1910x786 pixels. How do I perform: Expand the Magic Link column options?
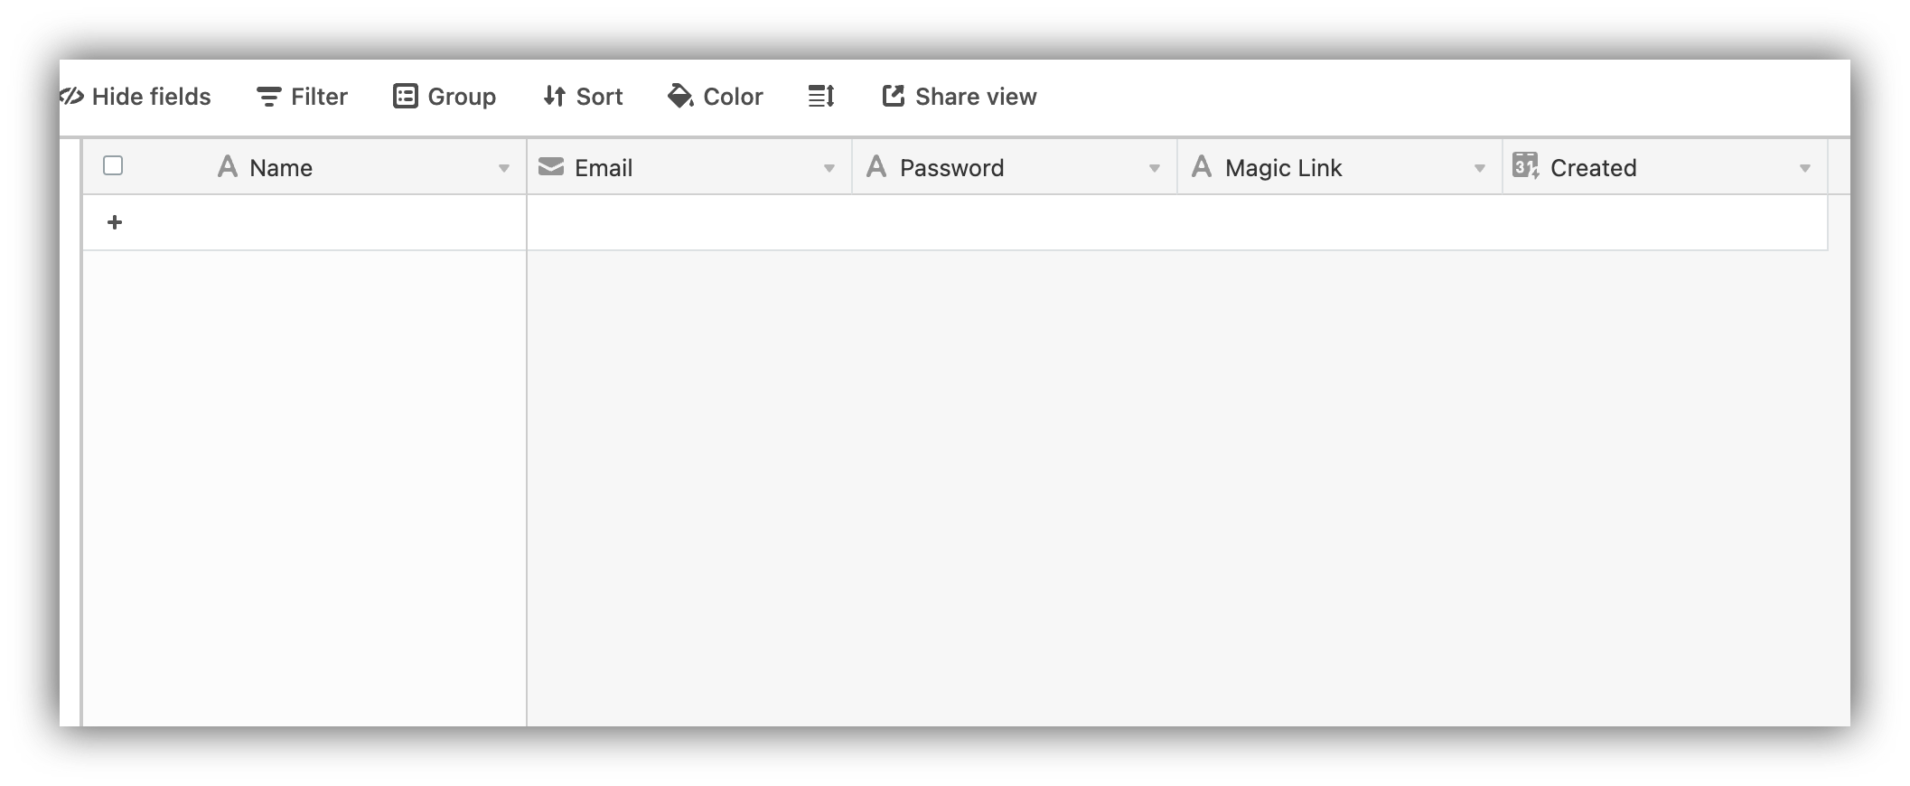[x=1479, y=167]
